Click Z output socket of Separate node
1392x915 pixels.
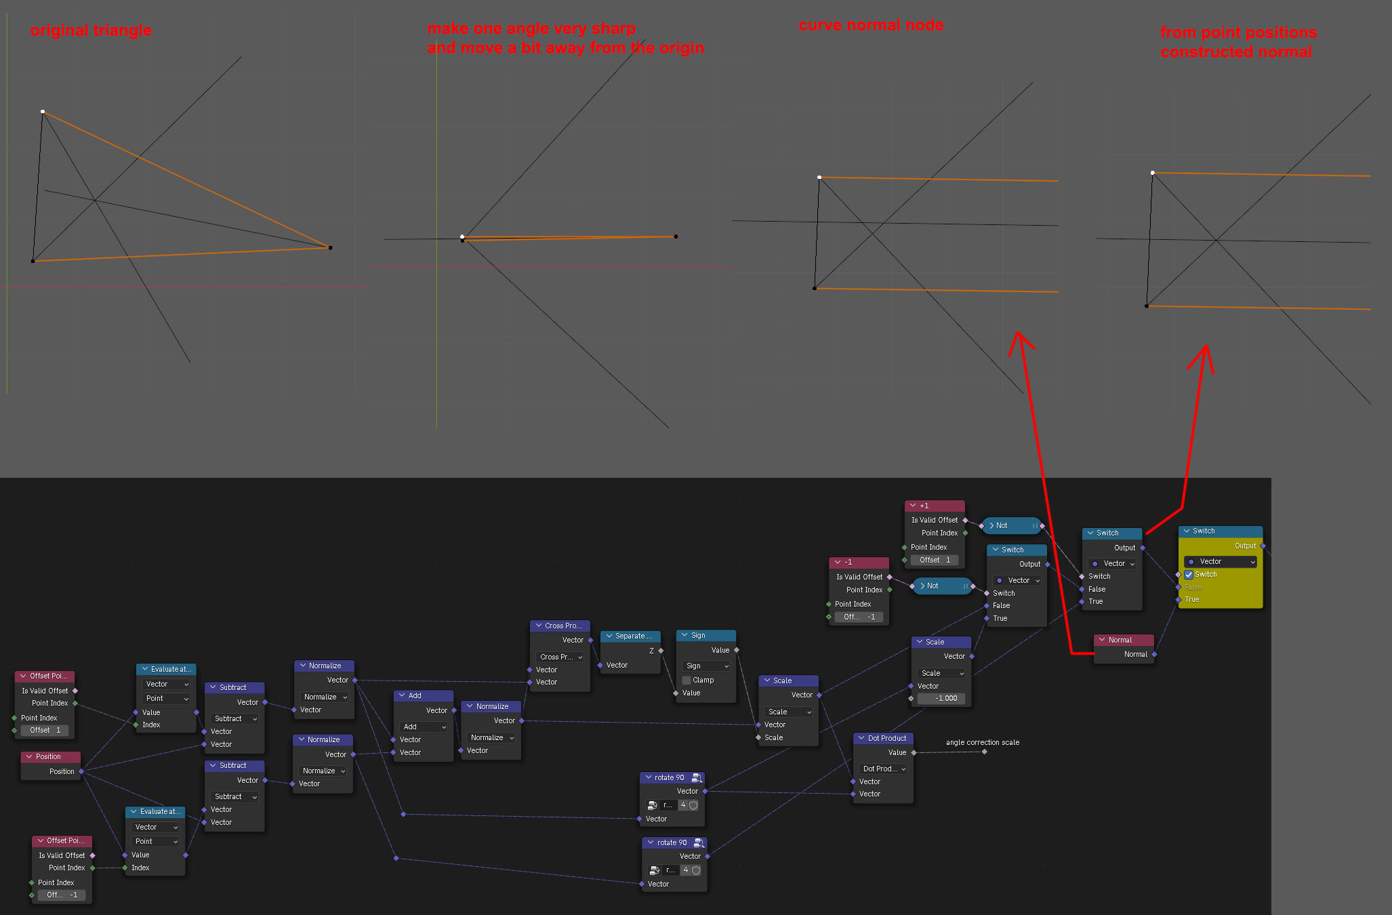tap(661, 651)
